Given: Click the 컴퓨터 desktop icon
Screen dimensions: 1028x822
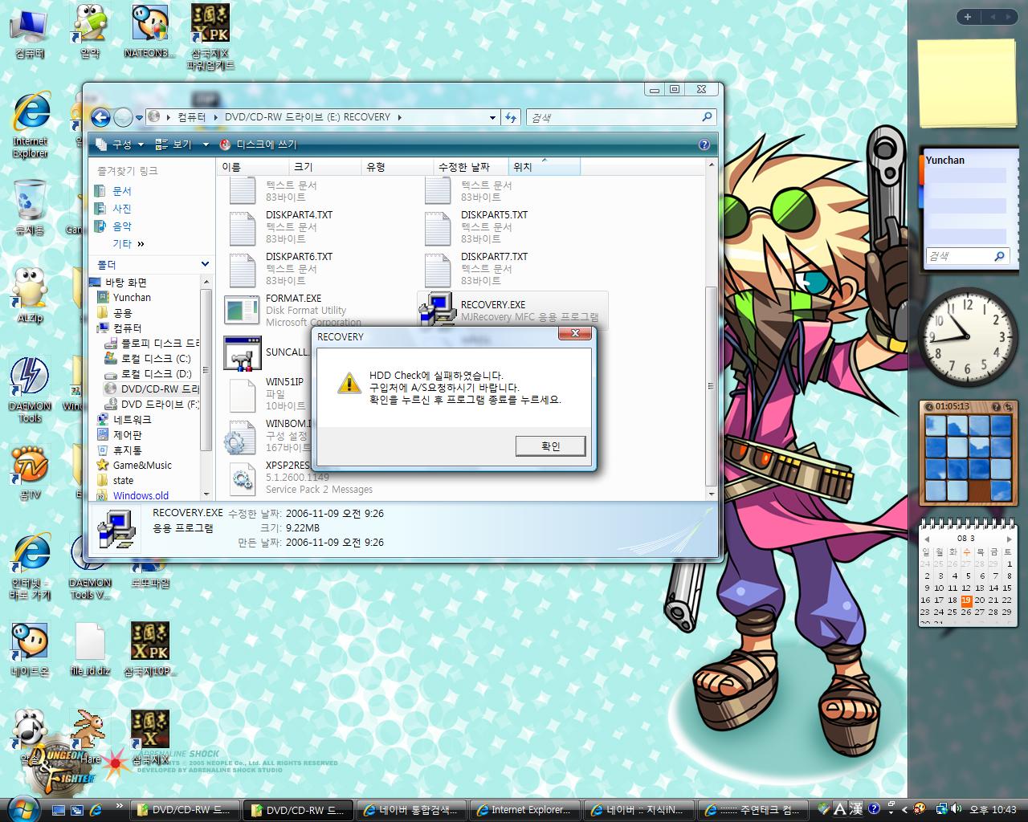Looking at the screenshot, I should click(30, 32).
